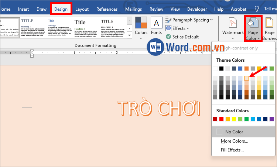Pick the white theme color swatch
277x167 pixels.
[215, 68]
